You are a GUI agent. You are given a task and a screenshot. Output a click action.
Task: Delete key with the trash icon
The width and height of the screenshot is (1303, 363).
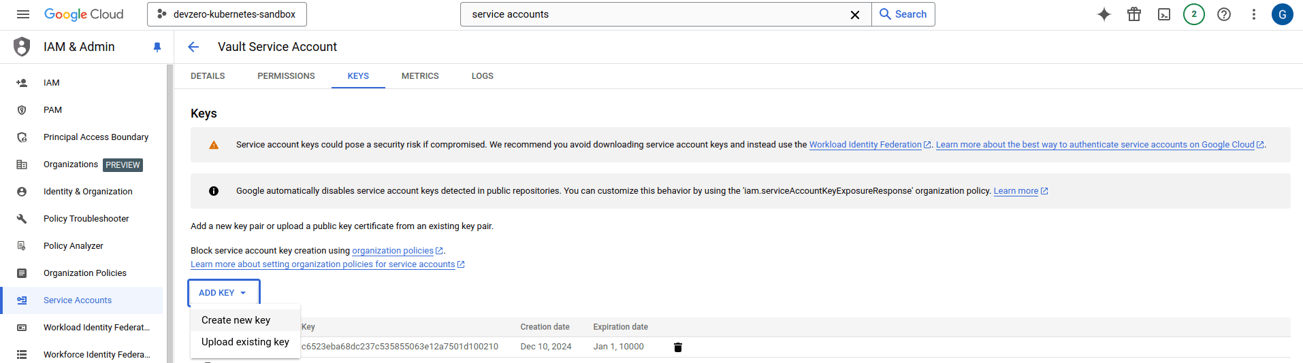(677, 347)
